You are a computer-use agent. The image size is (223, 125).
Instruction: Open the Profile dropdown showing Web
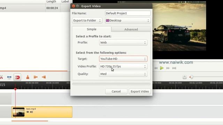(123, 42)
